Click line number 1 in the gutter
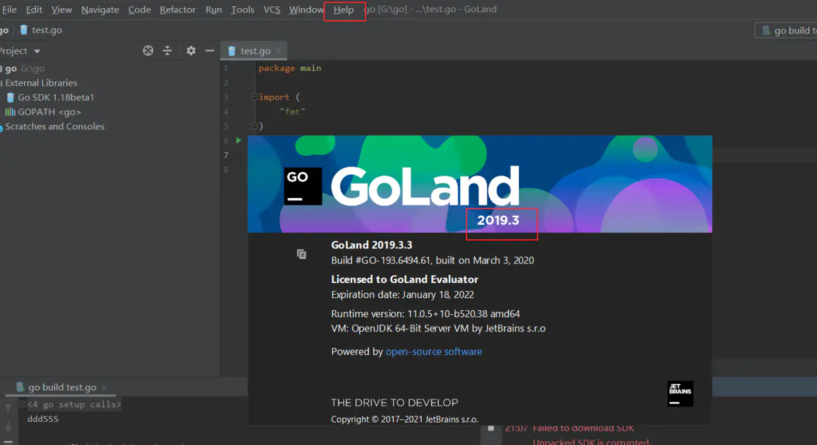This screenshot has width=817, height=445. point(226,68)
